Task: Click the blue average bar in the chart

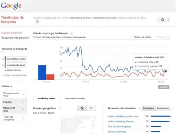Action: click(x=42, y=72)
